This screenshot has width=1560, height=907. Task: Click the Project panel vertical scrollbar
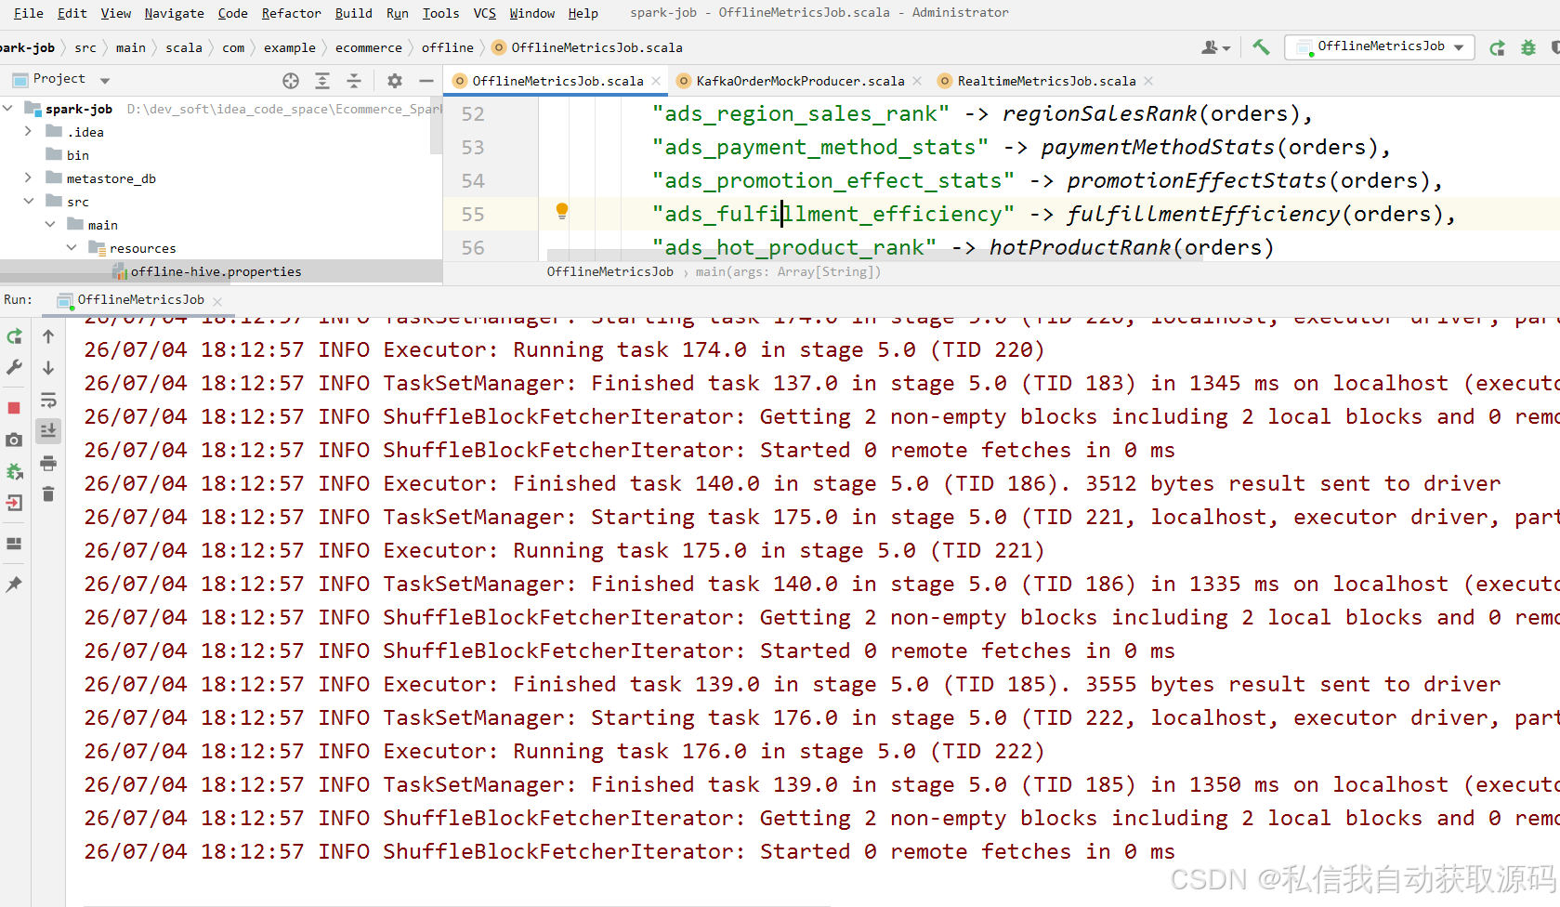436,125
